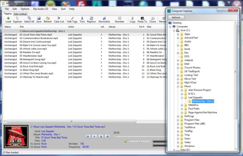Click the volume speaker icon in player
The image size is (243, 156).
tap(125, 141)
